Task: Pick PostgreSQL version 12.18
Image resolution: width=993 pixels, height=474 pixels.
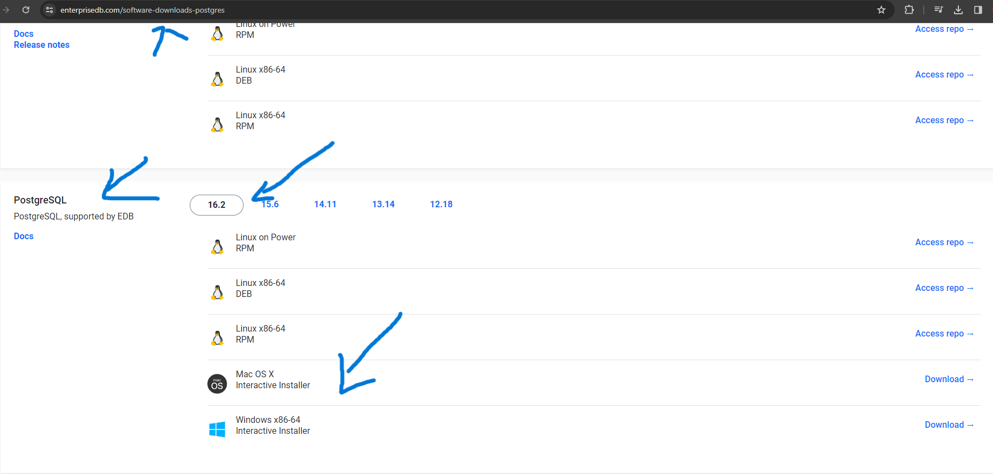Action: coord(441,205)
